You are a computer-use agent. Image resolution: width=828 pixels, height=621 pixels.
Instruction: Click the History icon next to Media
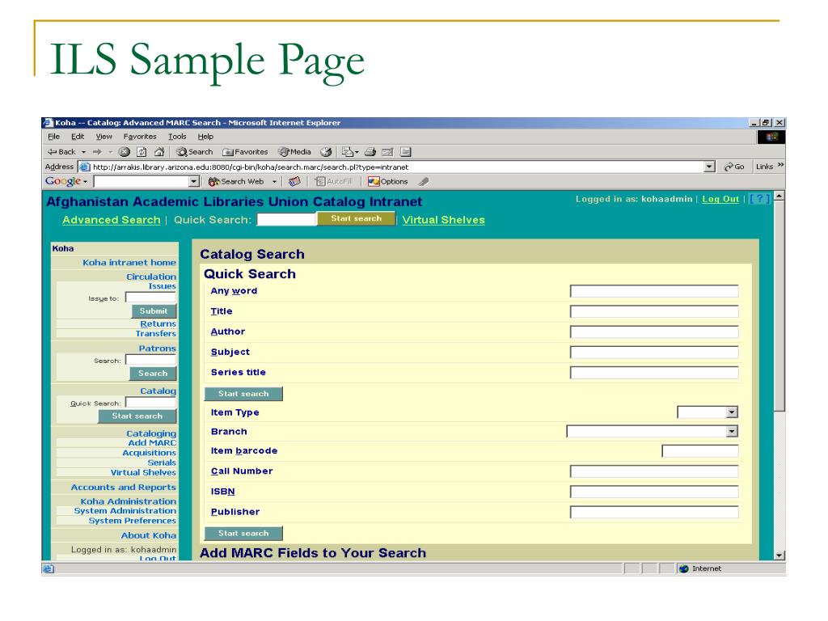pos(327,152)
